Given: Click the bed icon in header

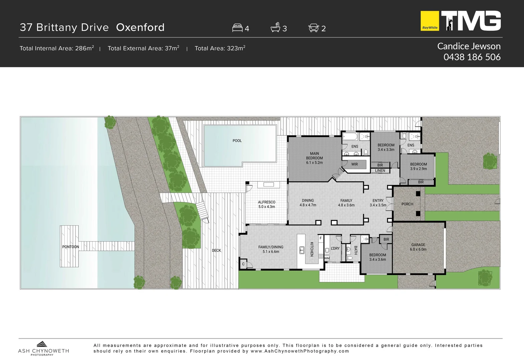Looking at the screenshot, I should pos(237,28).
